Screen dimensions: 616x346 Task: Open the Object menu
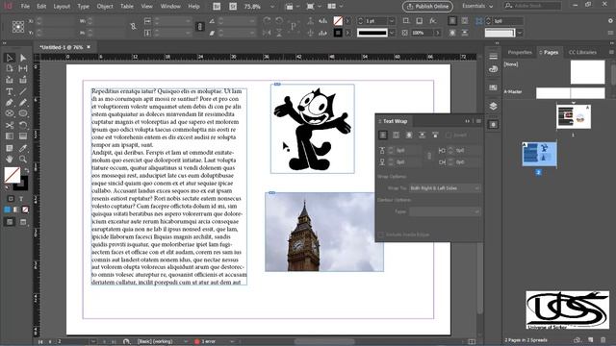click(x=105, y=7)
